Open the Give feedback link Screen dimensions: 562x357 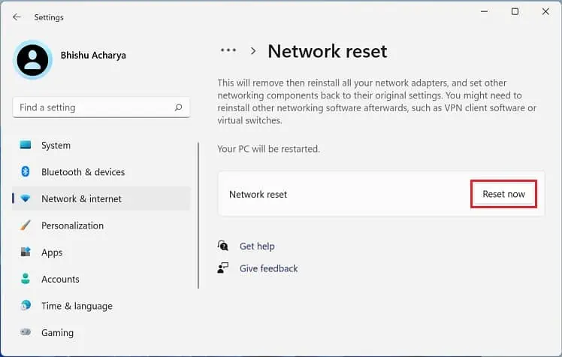click(x=268, y=268)
